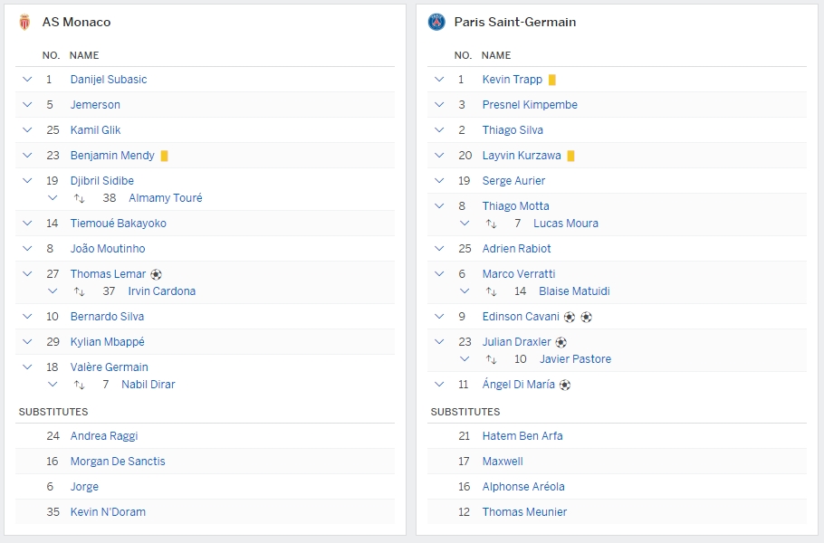Open Marco Verratti's player link
The image size is (824, 543).
click(519, 274)
